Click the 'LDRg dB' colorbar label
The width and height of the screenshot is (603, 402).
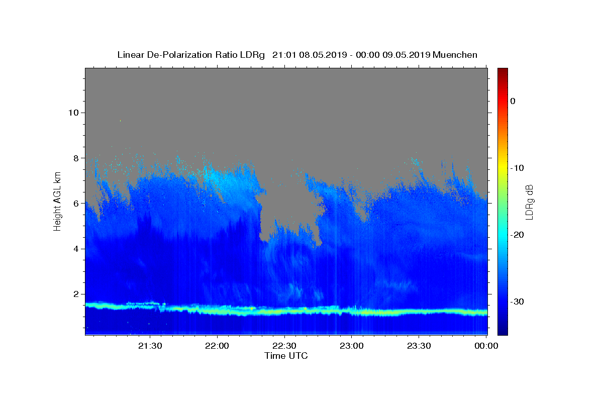click(x=529, y=202)
